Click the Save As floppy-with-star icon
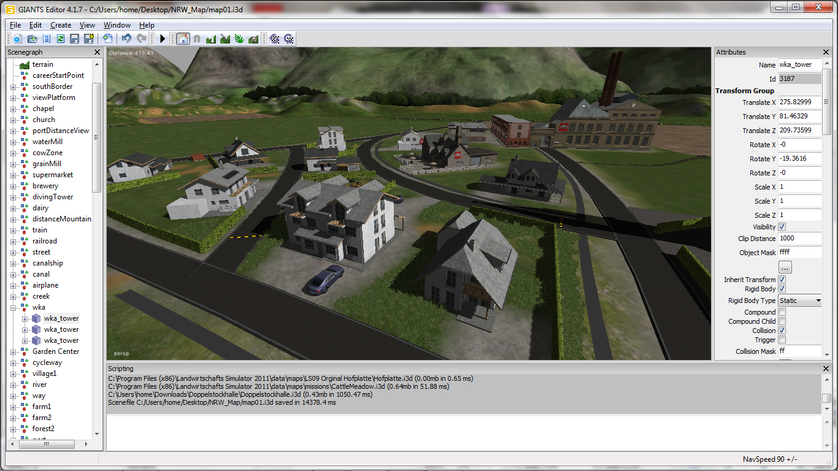838x471 pixels. click(x=89, y=39)
